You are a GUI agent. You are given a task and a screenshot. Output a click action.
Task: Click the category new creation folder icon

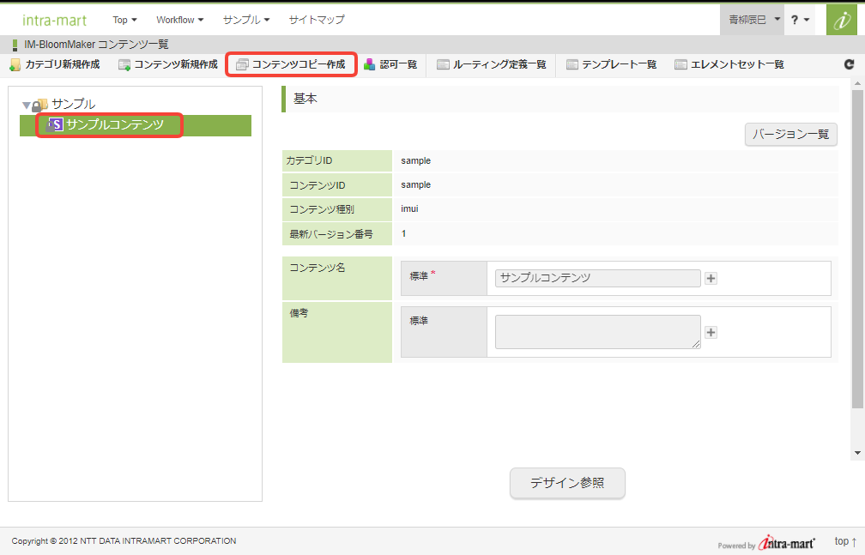click(x=15, y=65)
